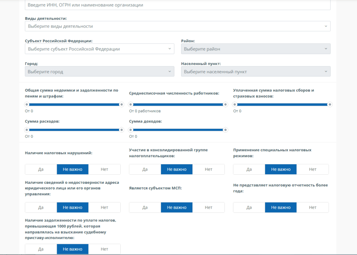Click left handle of Сумма доходов slider
The width and height of the screenshot is (357, 255).
coord(131,130)
